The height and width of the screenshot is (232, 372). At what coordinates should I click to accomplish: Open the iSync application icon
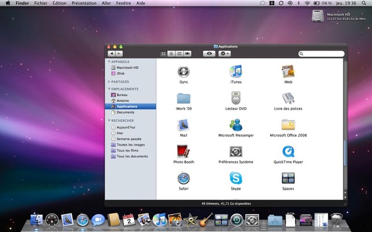[184, 71]
